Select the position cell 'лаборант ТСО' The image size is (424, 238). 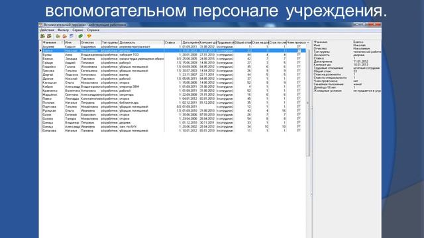[141, 55]
